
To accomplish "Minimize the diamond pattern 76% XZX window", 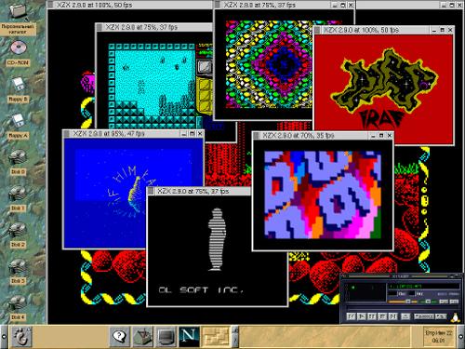I will click(x=335, y=5).
